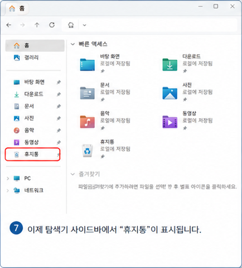Collapse the 즐겨찾기 section
242x268 pixels.
(x=72, y=174)
